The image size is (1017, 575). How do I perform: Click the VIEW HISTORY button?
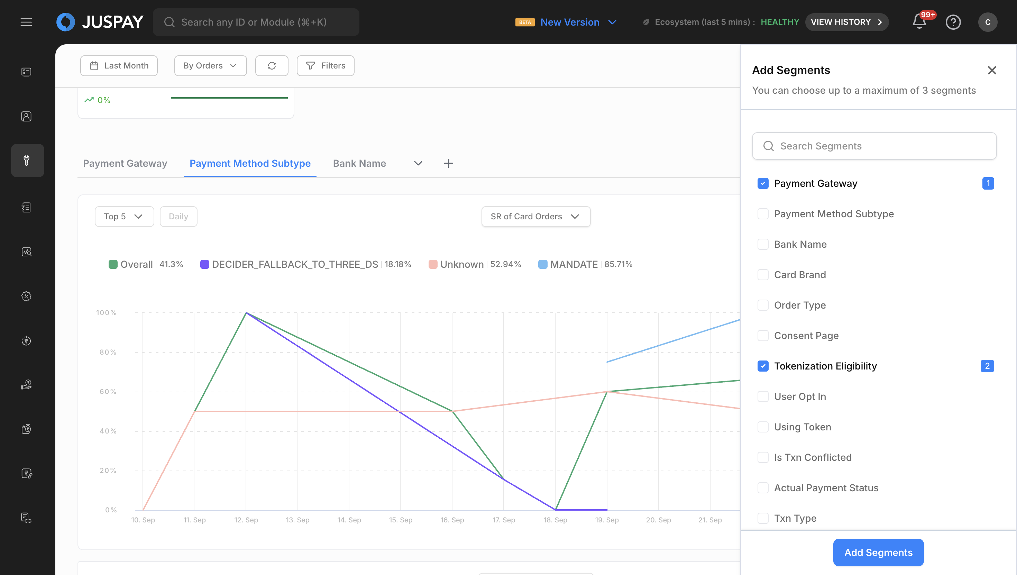tap(846, 22)
